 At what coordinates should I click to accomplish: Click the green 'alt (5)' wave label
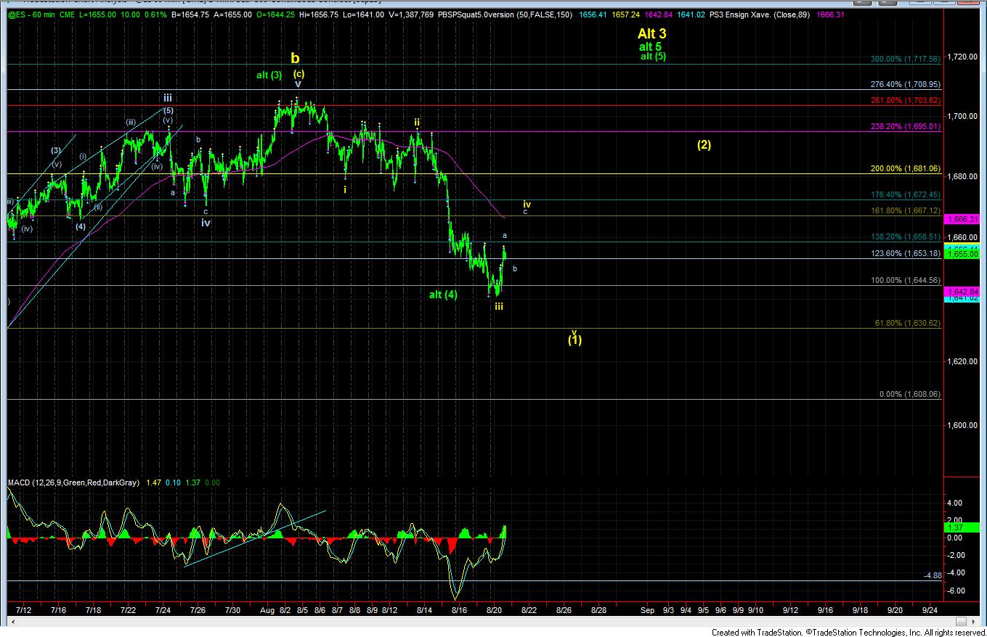[653, 56]
